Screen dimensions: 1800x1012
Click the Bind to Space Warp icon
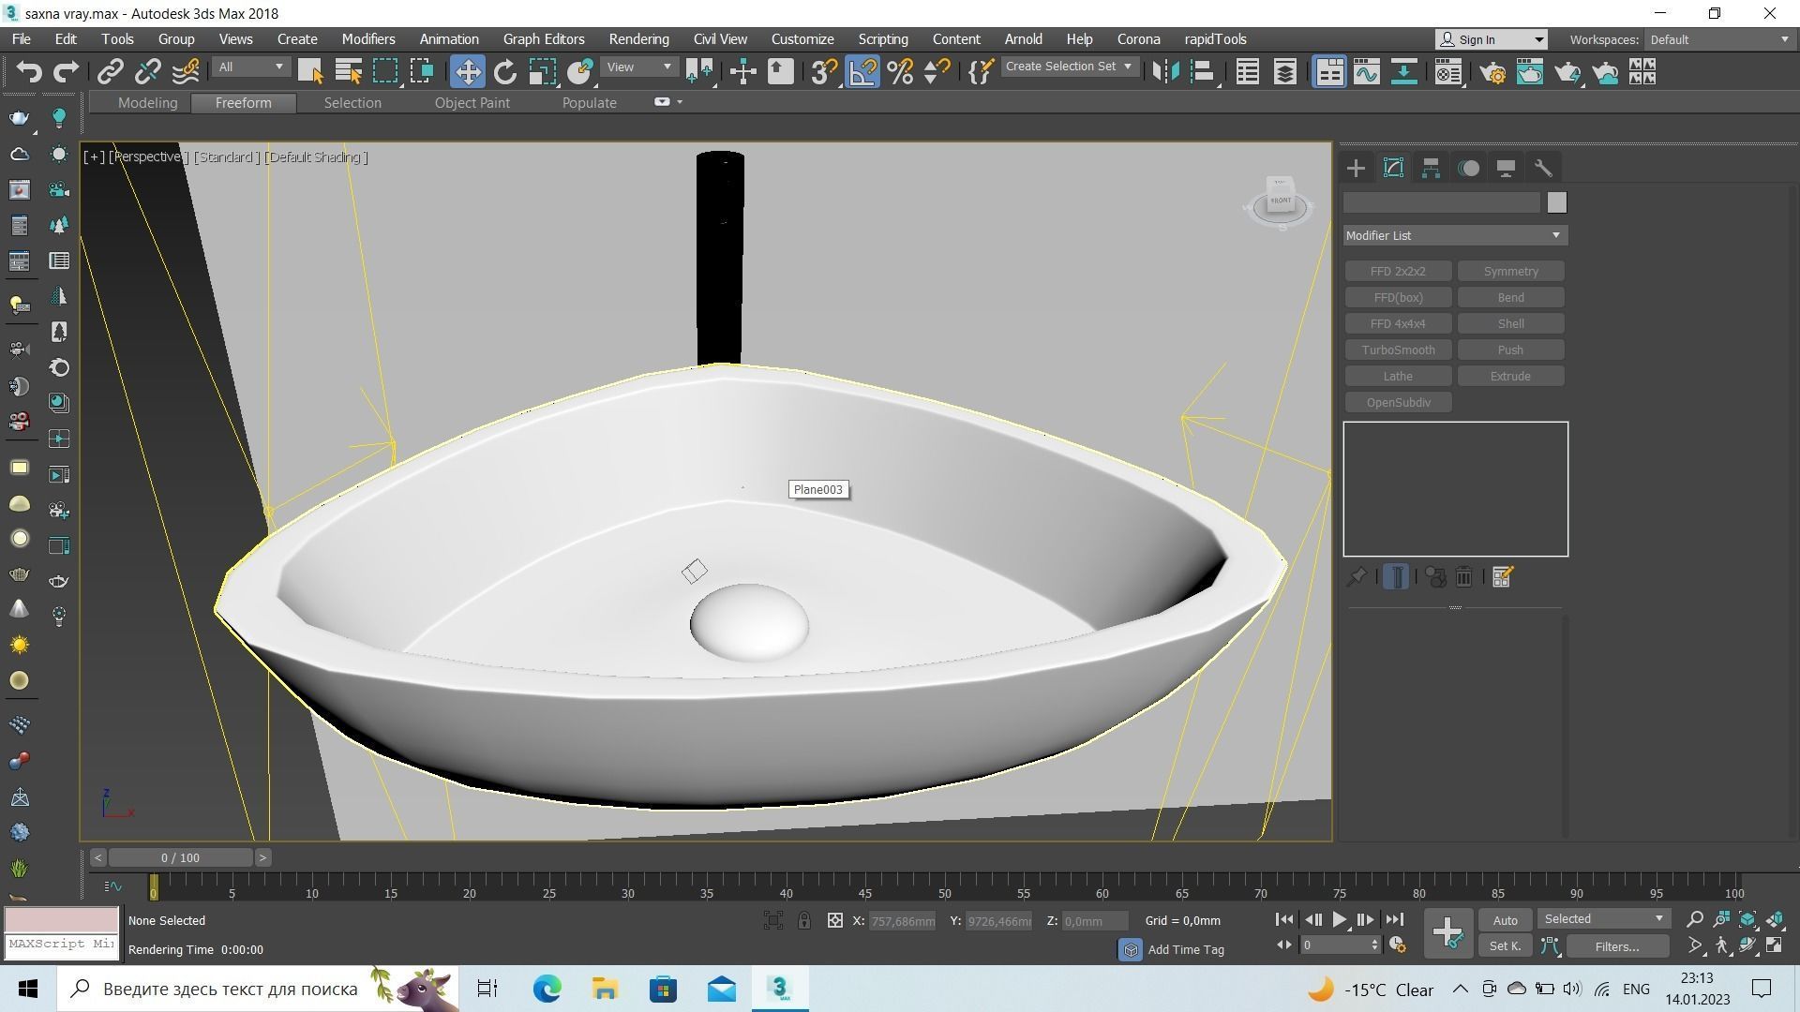click(186, 71)
